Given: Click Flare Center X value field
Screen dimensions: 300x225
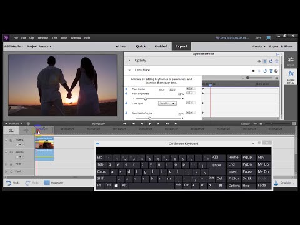Looking at the screenshot, I should (161, 90).
